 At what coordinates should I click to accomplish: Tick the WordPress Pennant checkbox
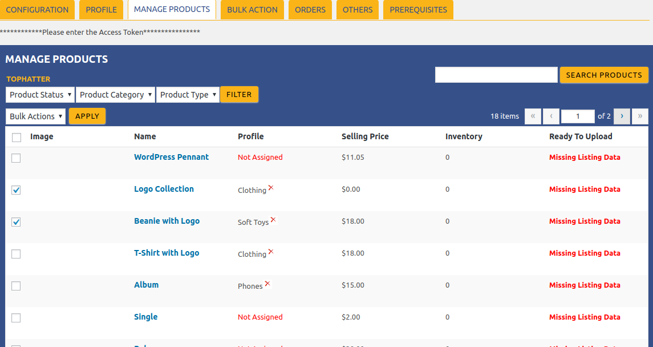tap(16, 158)
